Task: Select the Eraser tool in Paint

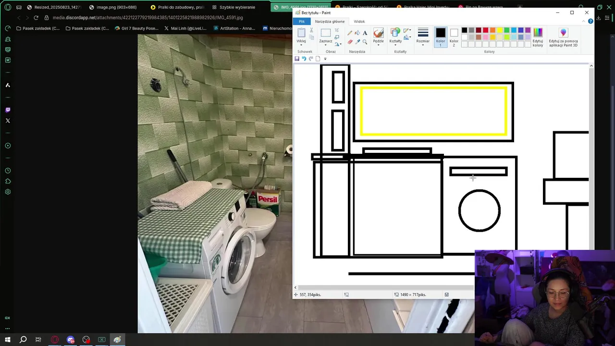Action: [x=350, y=42]
